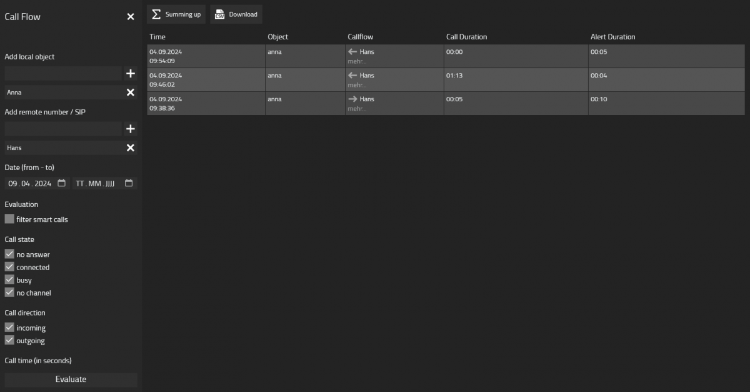Enable the filter smart calls checkbox
The width and height of the screenshot is (750, 392).
tap(9, 219)
